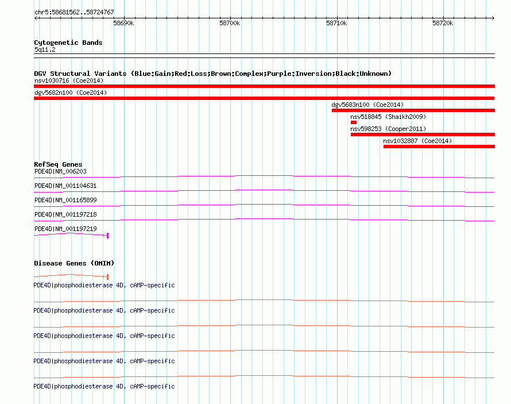Click the 58720k ruler tick label
The image size is (511, 404).
click(443, 23)
